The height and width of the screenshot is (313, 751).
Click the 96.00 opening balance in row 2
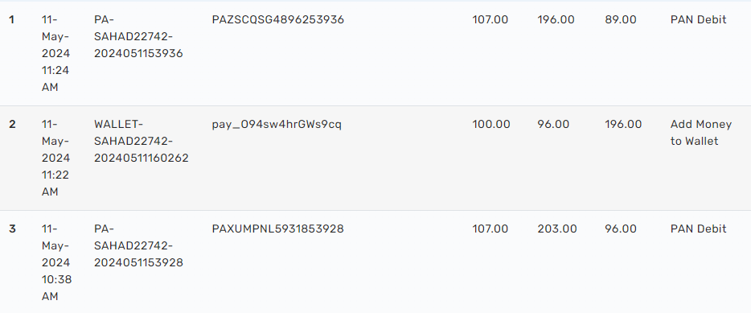[553, 124]
